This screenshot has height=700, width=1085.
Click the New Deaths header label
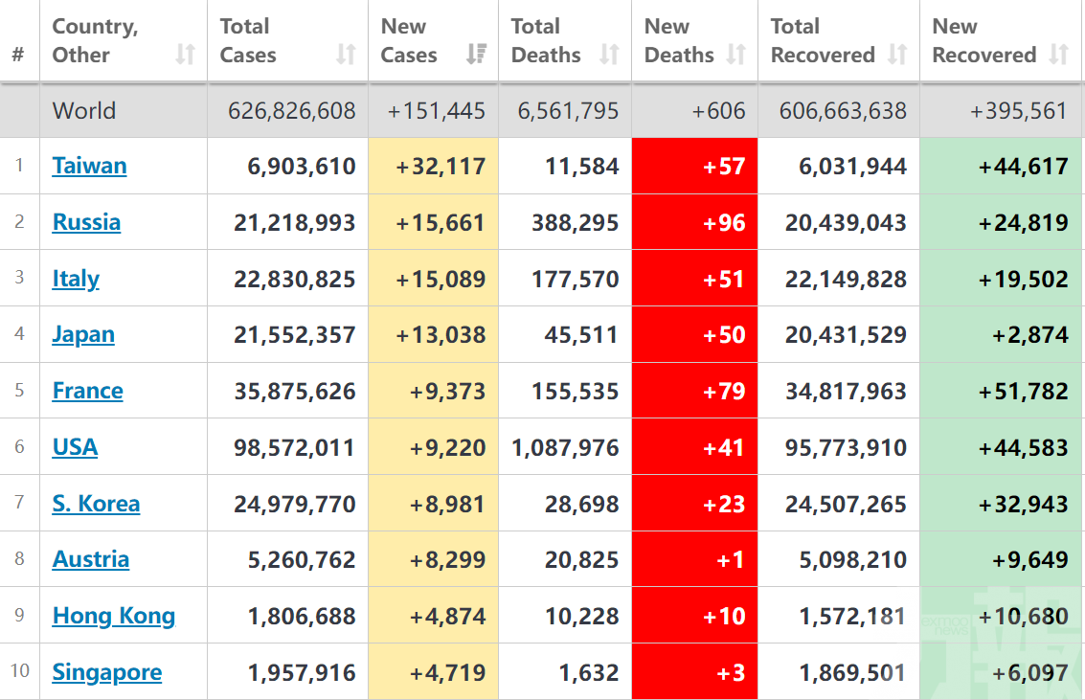[679, 40]
